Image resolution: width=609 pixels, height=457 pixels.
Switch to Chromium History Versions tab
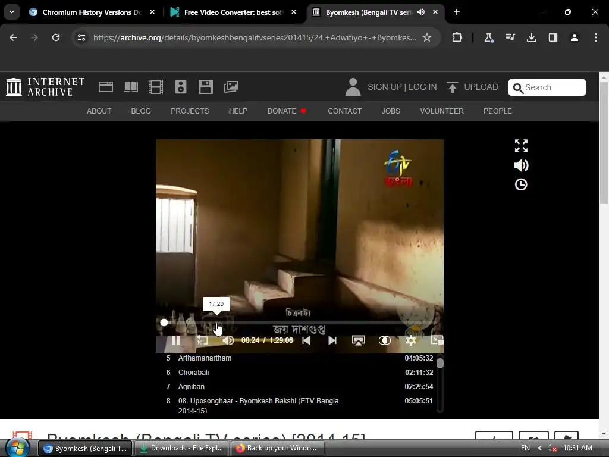92,12
